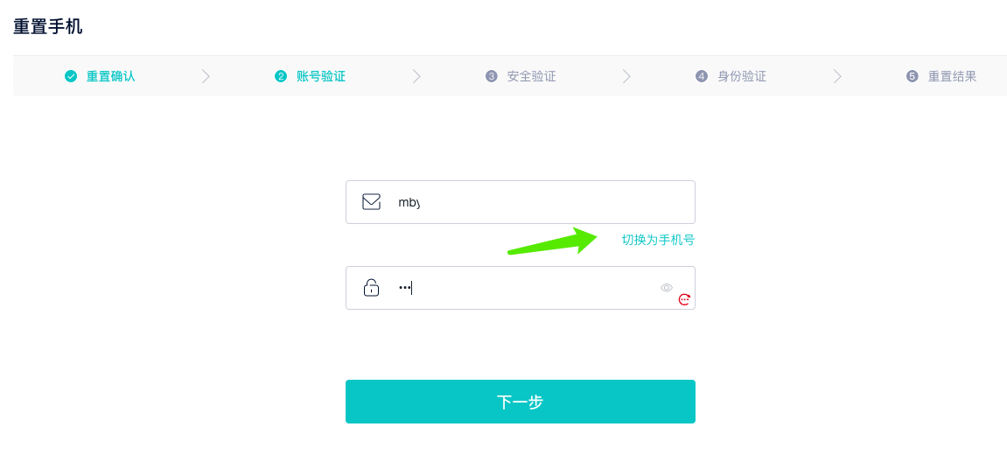Click the 下一步 button

(x=521, y=402)
